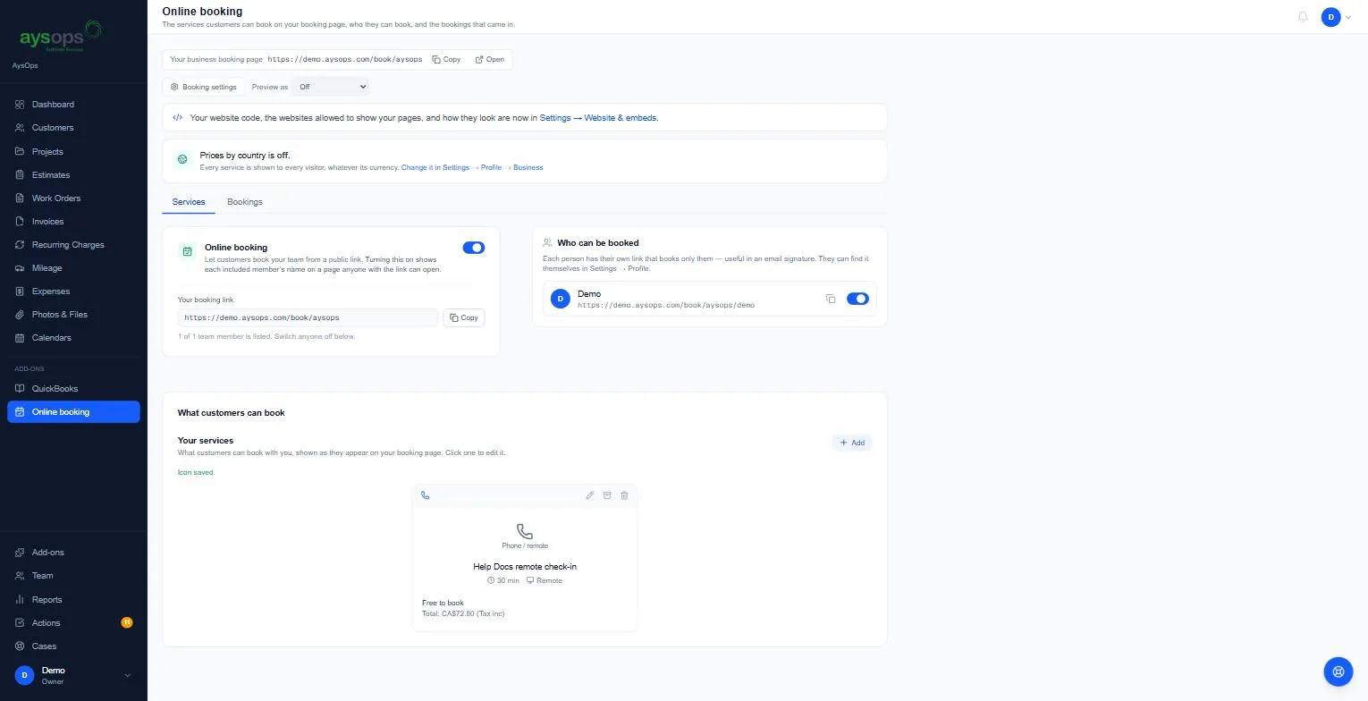Open the Preview as dropdown
The width and height of the screenshot is (1368, 701).
[331, 87]
